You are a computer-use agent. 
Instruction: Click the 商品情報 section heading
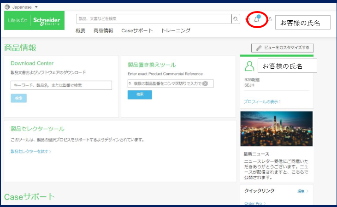pyautogui.click(x=20, y=48)
